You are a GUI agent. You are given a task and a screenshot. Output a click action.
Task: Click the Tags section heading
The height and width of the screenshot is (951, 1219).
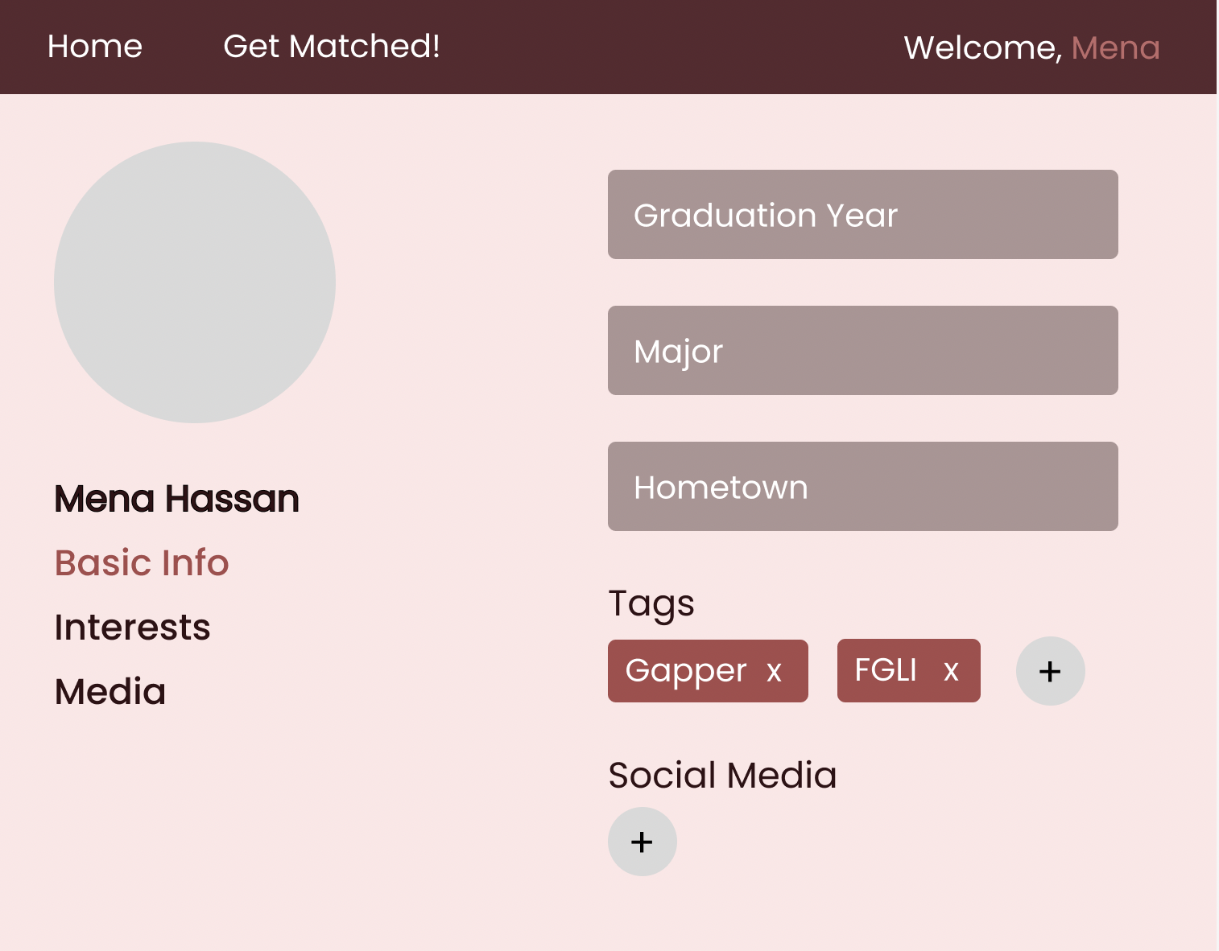coord(651,603)
